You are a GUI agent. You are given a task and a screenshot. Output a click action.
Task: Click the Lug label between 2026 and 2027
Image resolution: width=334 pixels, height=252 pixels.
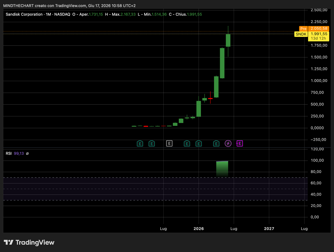point(234,229)
